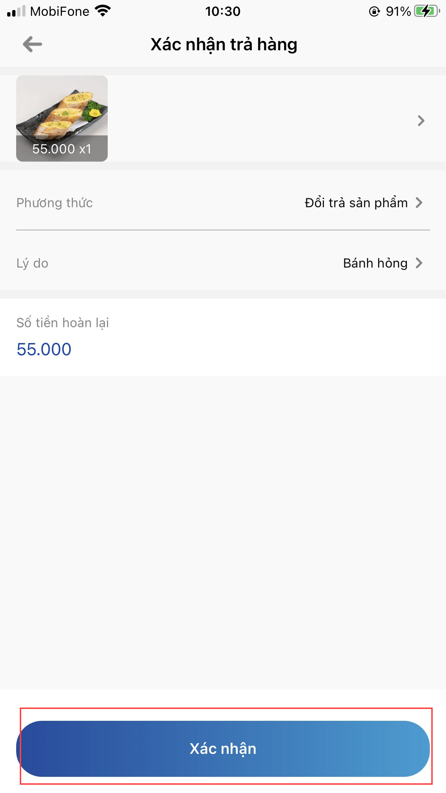Image resolution: width=446 pixels, height=793 pixels.
Task: Tap the cellular signal bars icon
Action: [16, 11]
